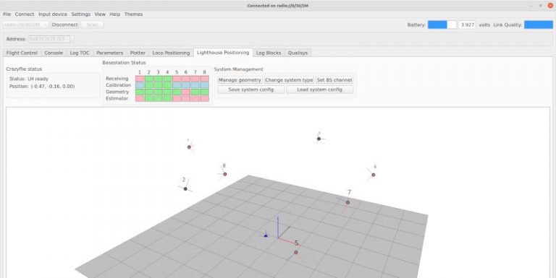This screenshot has width=556, height=278.
Task: Open the radio interface dropdown
Action: [26, 25]
